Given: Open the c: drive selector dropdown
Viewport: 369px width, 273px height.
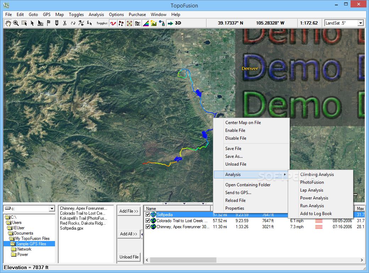Looking at the screenshot, I should [x=52, y=209].
